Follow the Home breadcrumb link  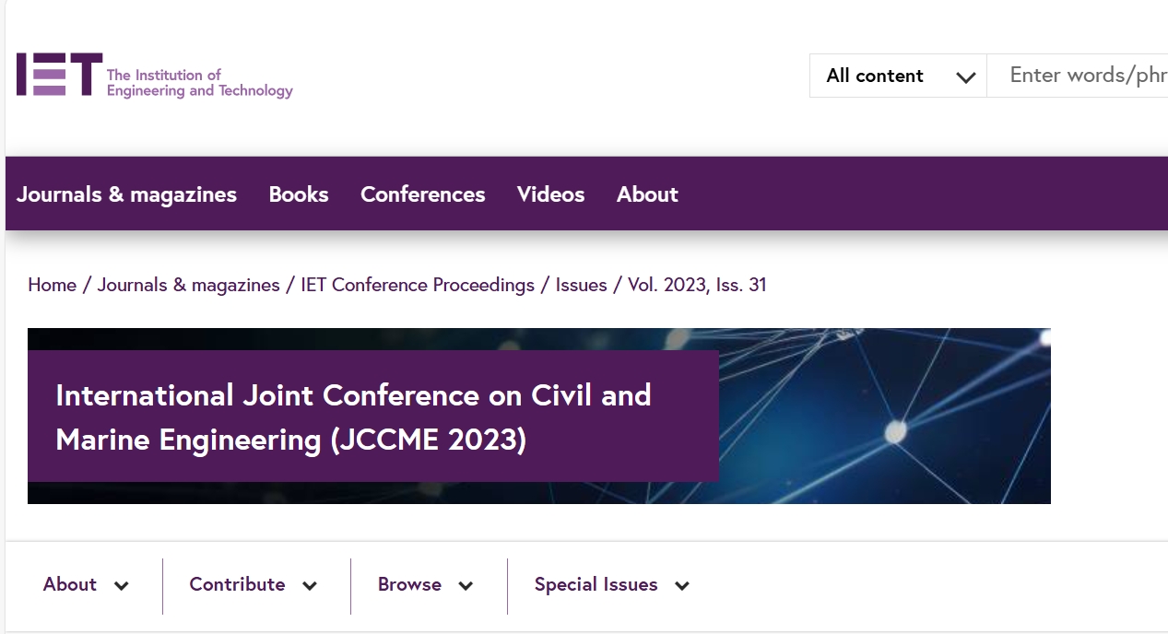[x=52, y=285]
